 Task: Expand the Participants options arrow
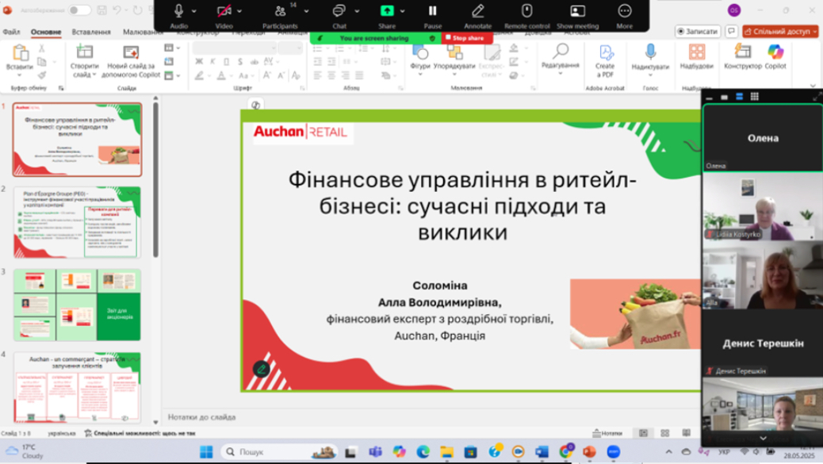(x=306, y=11)
